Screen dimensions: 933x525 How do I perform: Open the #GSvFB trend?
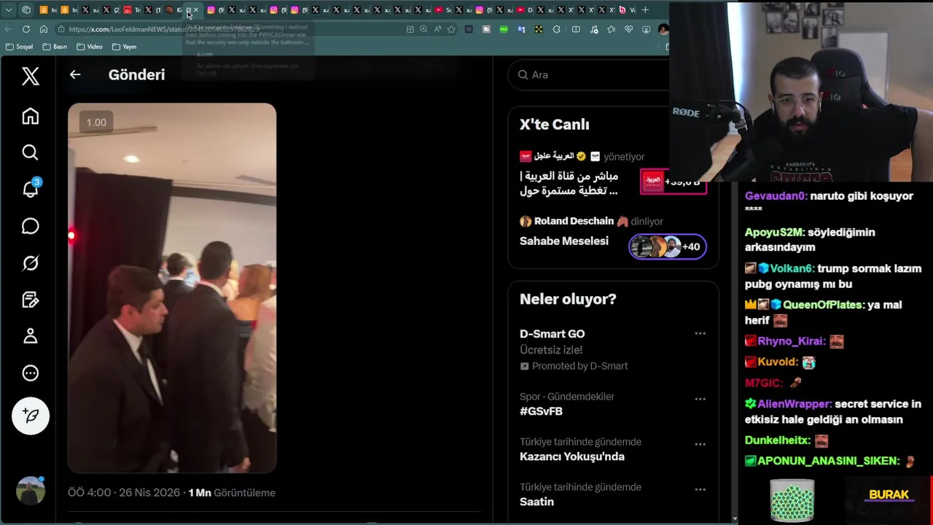[541, 411]
